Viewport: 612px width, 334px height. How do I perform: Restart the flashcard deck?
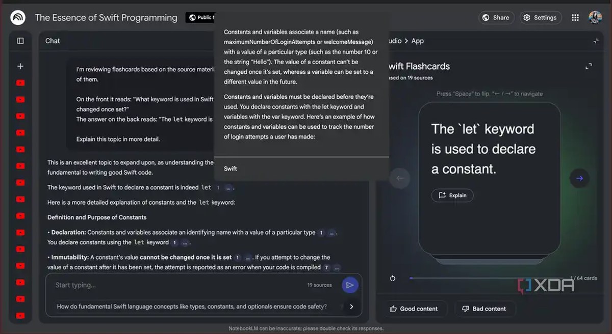(393, 278)
